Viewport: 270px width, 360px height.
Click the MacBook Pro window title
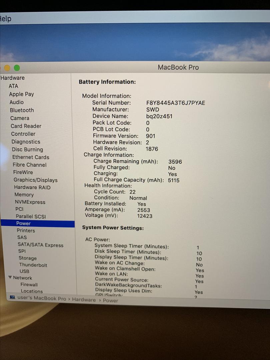tap(178, 67)
